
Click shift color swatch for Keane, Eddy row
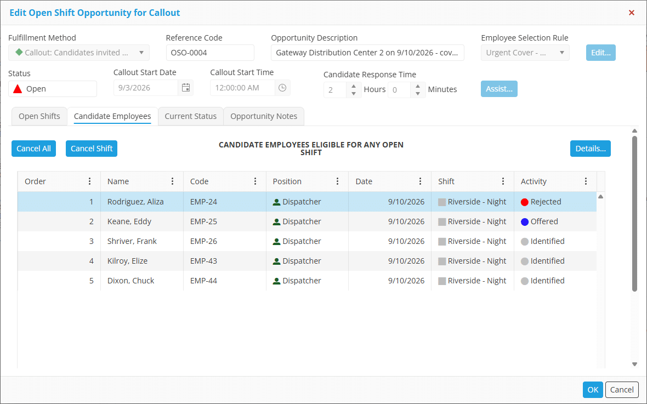click(x=442, y=222)
